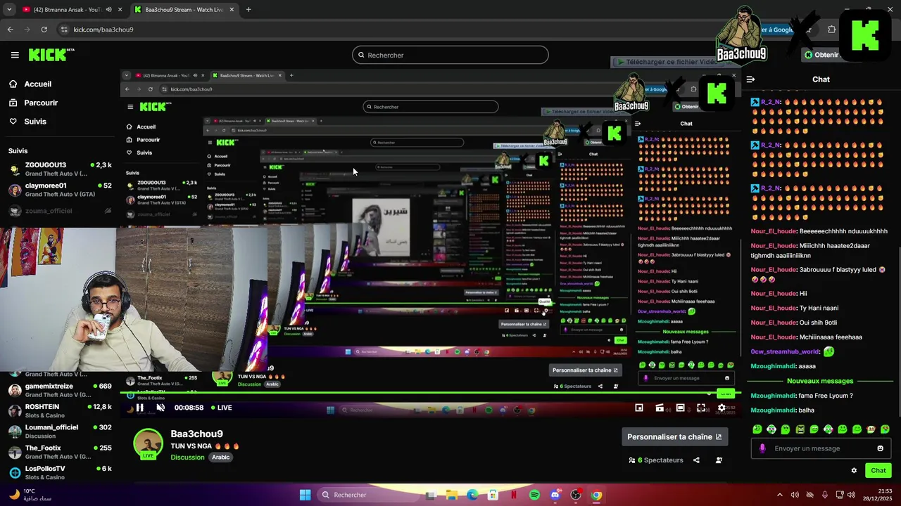
Task: Open Loumani_officiel channel in sidebar
Action: [x=60, y=431]
